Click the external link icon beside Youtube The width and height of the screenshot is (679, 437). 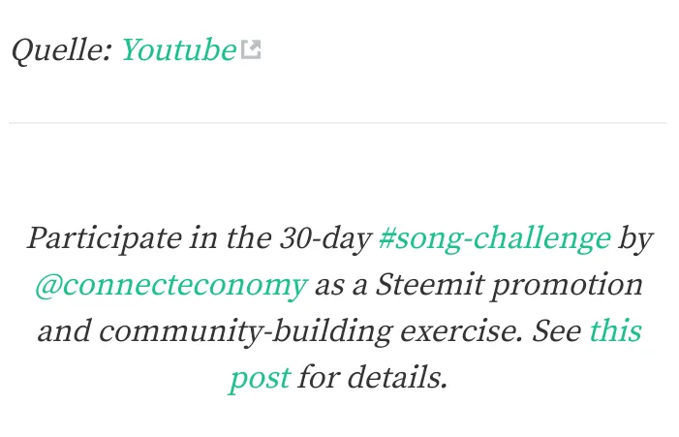[251, 49]
